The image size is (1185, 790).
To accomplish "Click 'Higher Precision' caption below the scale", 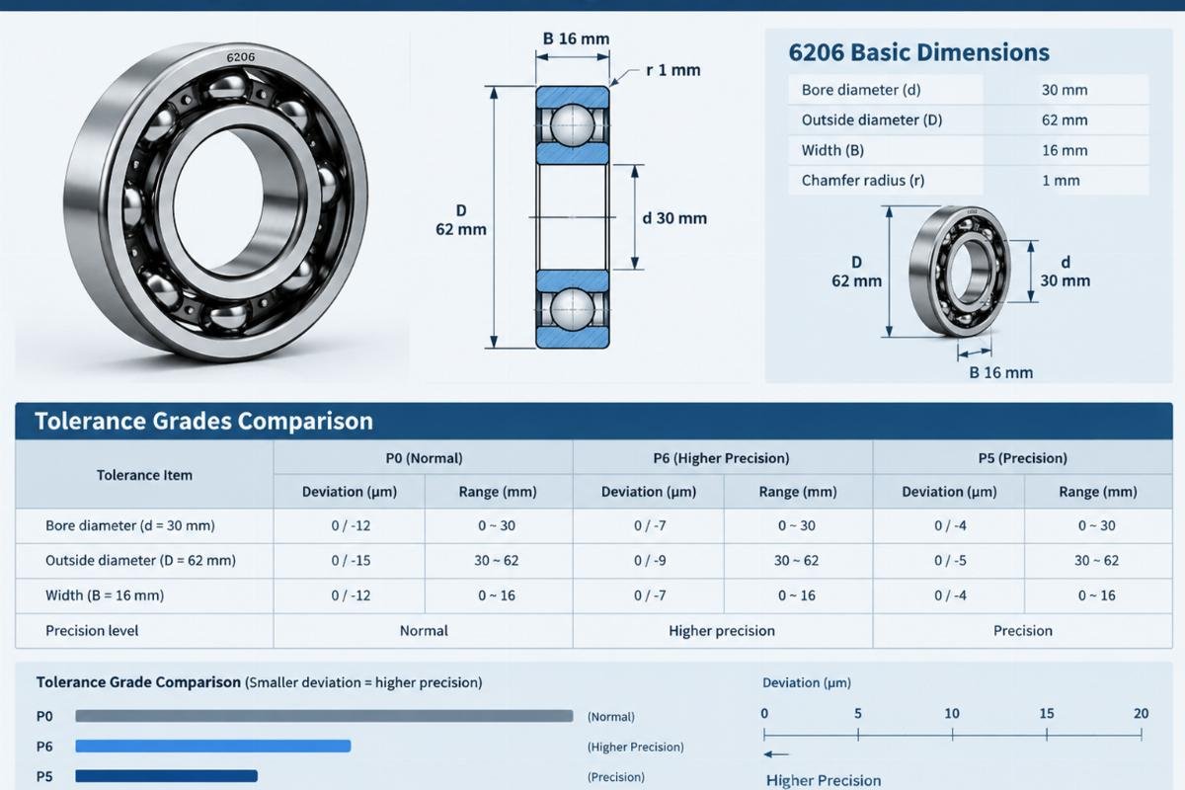I will (824, 780).
